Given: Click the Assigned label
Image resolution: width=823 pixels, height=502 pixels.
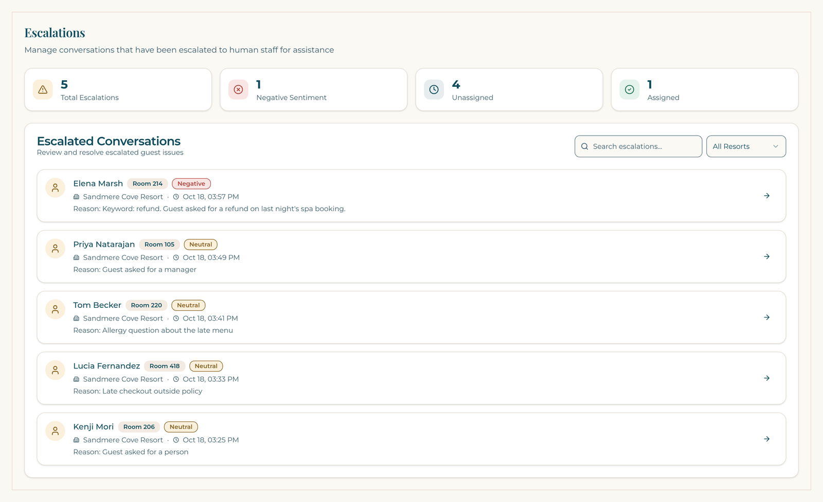Looking at the screenshot, I should 663,98.
